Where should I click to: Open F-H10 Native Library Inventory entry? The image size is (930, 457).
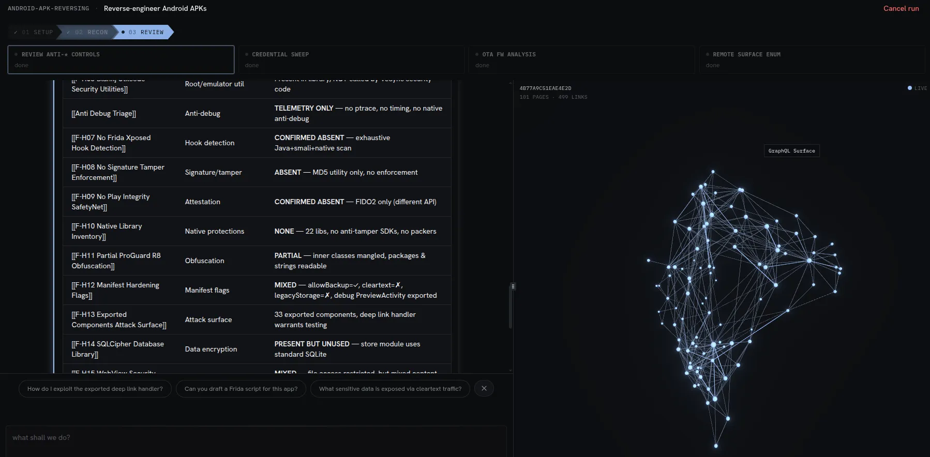click(x=107, y=231)
